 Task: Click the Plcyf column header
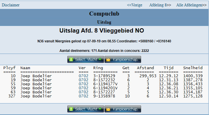click(x=9, y=68)
